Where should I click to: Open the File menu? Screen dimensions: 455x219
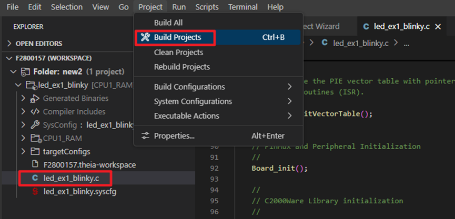tap(13, 7)
